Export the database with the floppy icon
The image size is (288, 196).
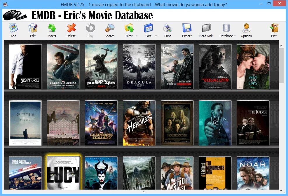coord(187,29)
